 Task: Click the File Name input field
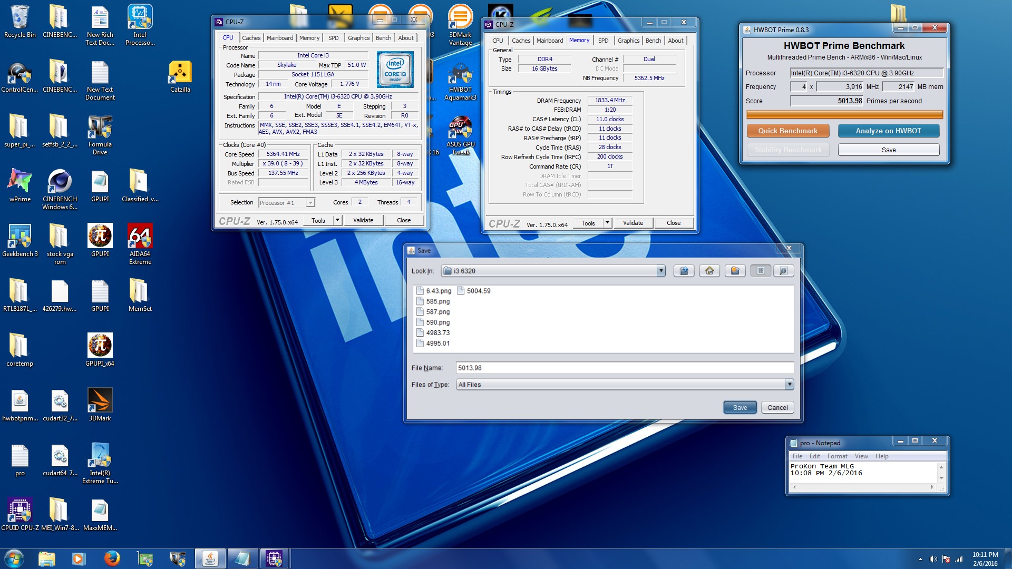pyautogui.click(x=625, y=368)
